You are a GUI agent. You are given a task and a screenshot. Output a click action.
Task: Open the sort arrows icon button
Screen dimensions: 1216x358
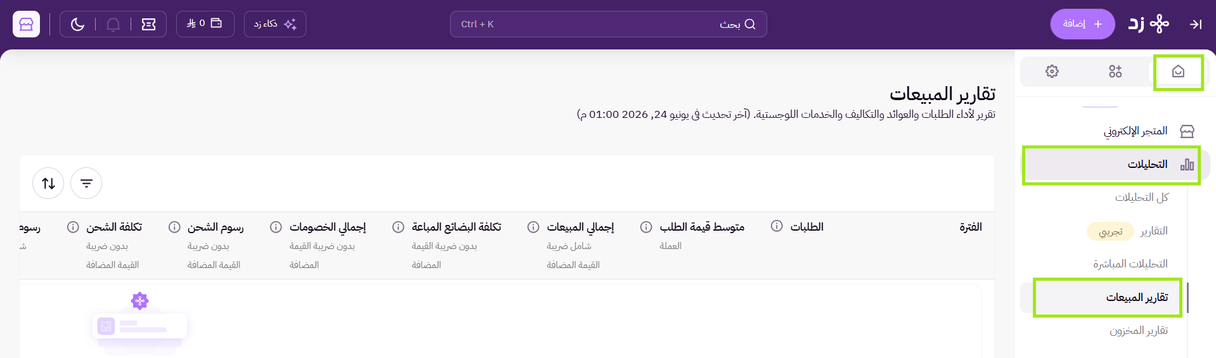[x=48, y=183]
